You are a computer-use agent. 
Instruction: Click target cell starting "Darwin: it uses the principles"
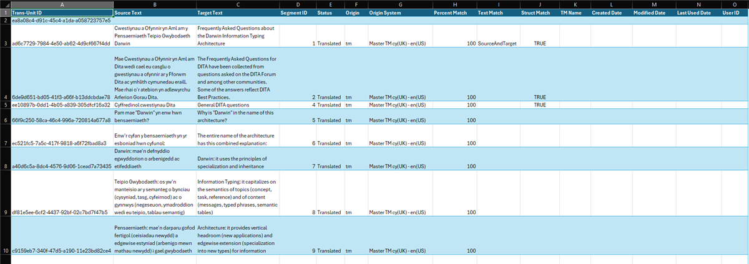coord(237,159)
